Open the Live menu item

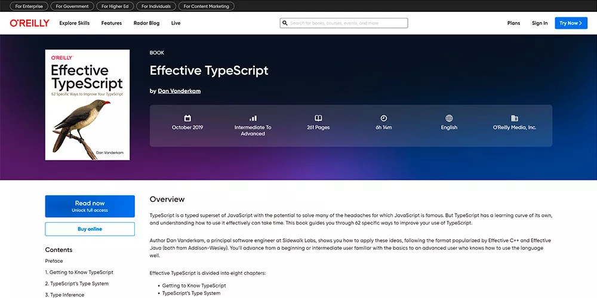(x=176, y=23)
